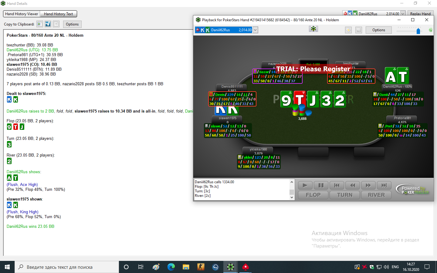The image size is (437, 273).
Task: Skip back to the start of the hand
Action: 337,185
